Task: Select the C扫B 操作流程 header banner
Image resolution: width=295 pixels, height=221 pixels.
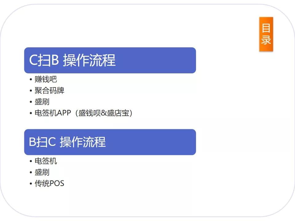Action: [x=110, y=60]
